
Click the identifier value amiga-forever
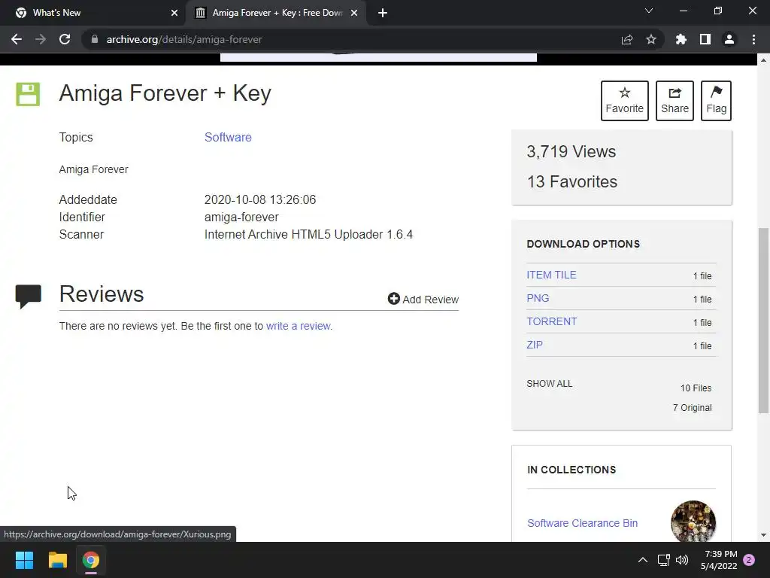[241, 218]
